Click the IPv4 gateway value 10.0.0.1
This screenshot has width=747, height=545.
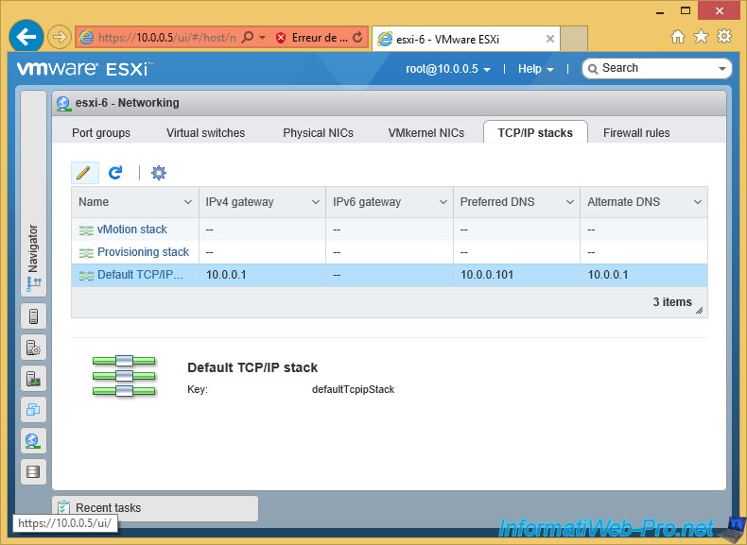click(x=226, y=275)
